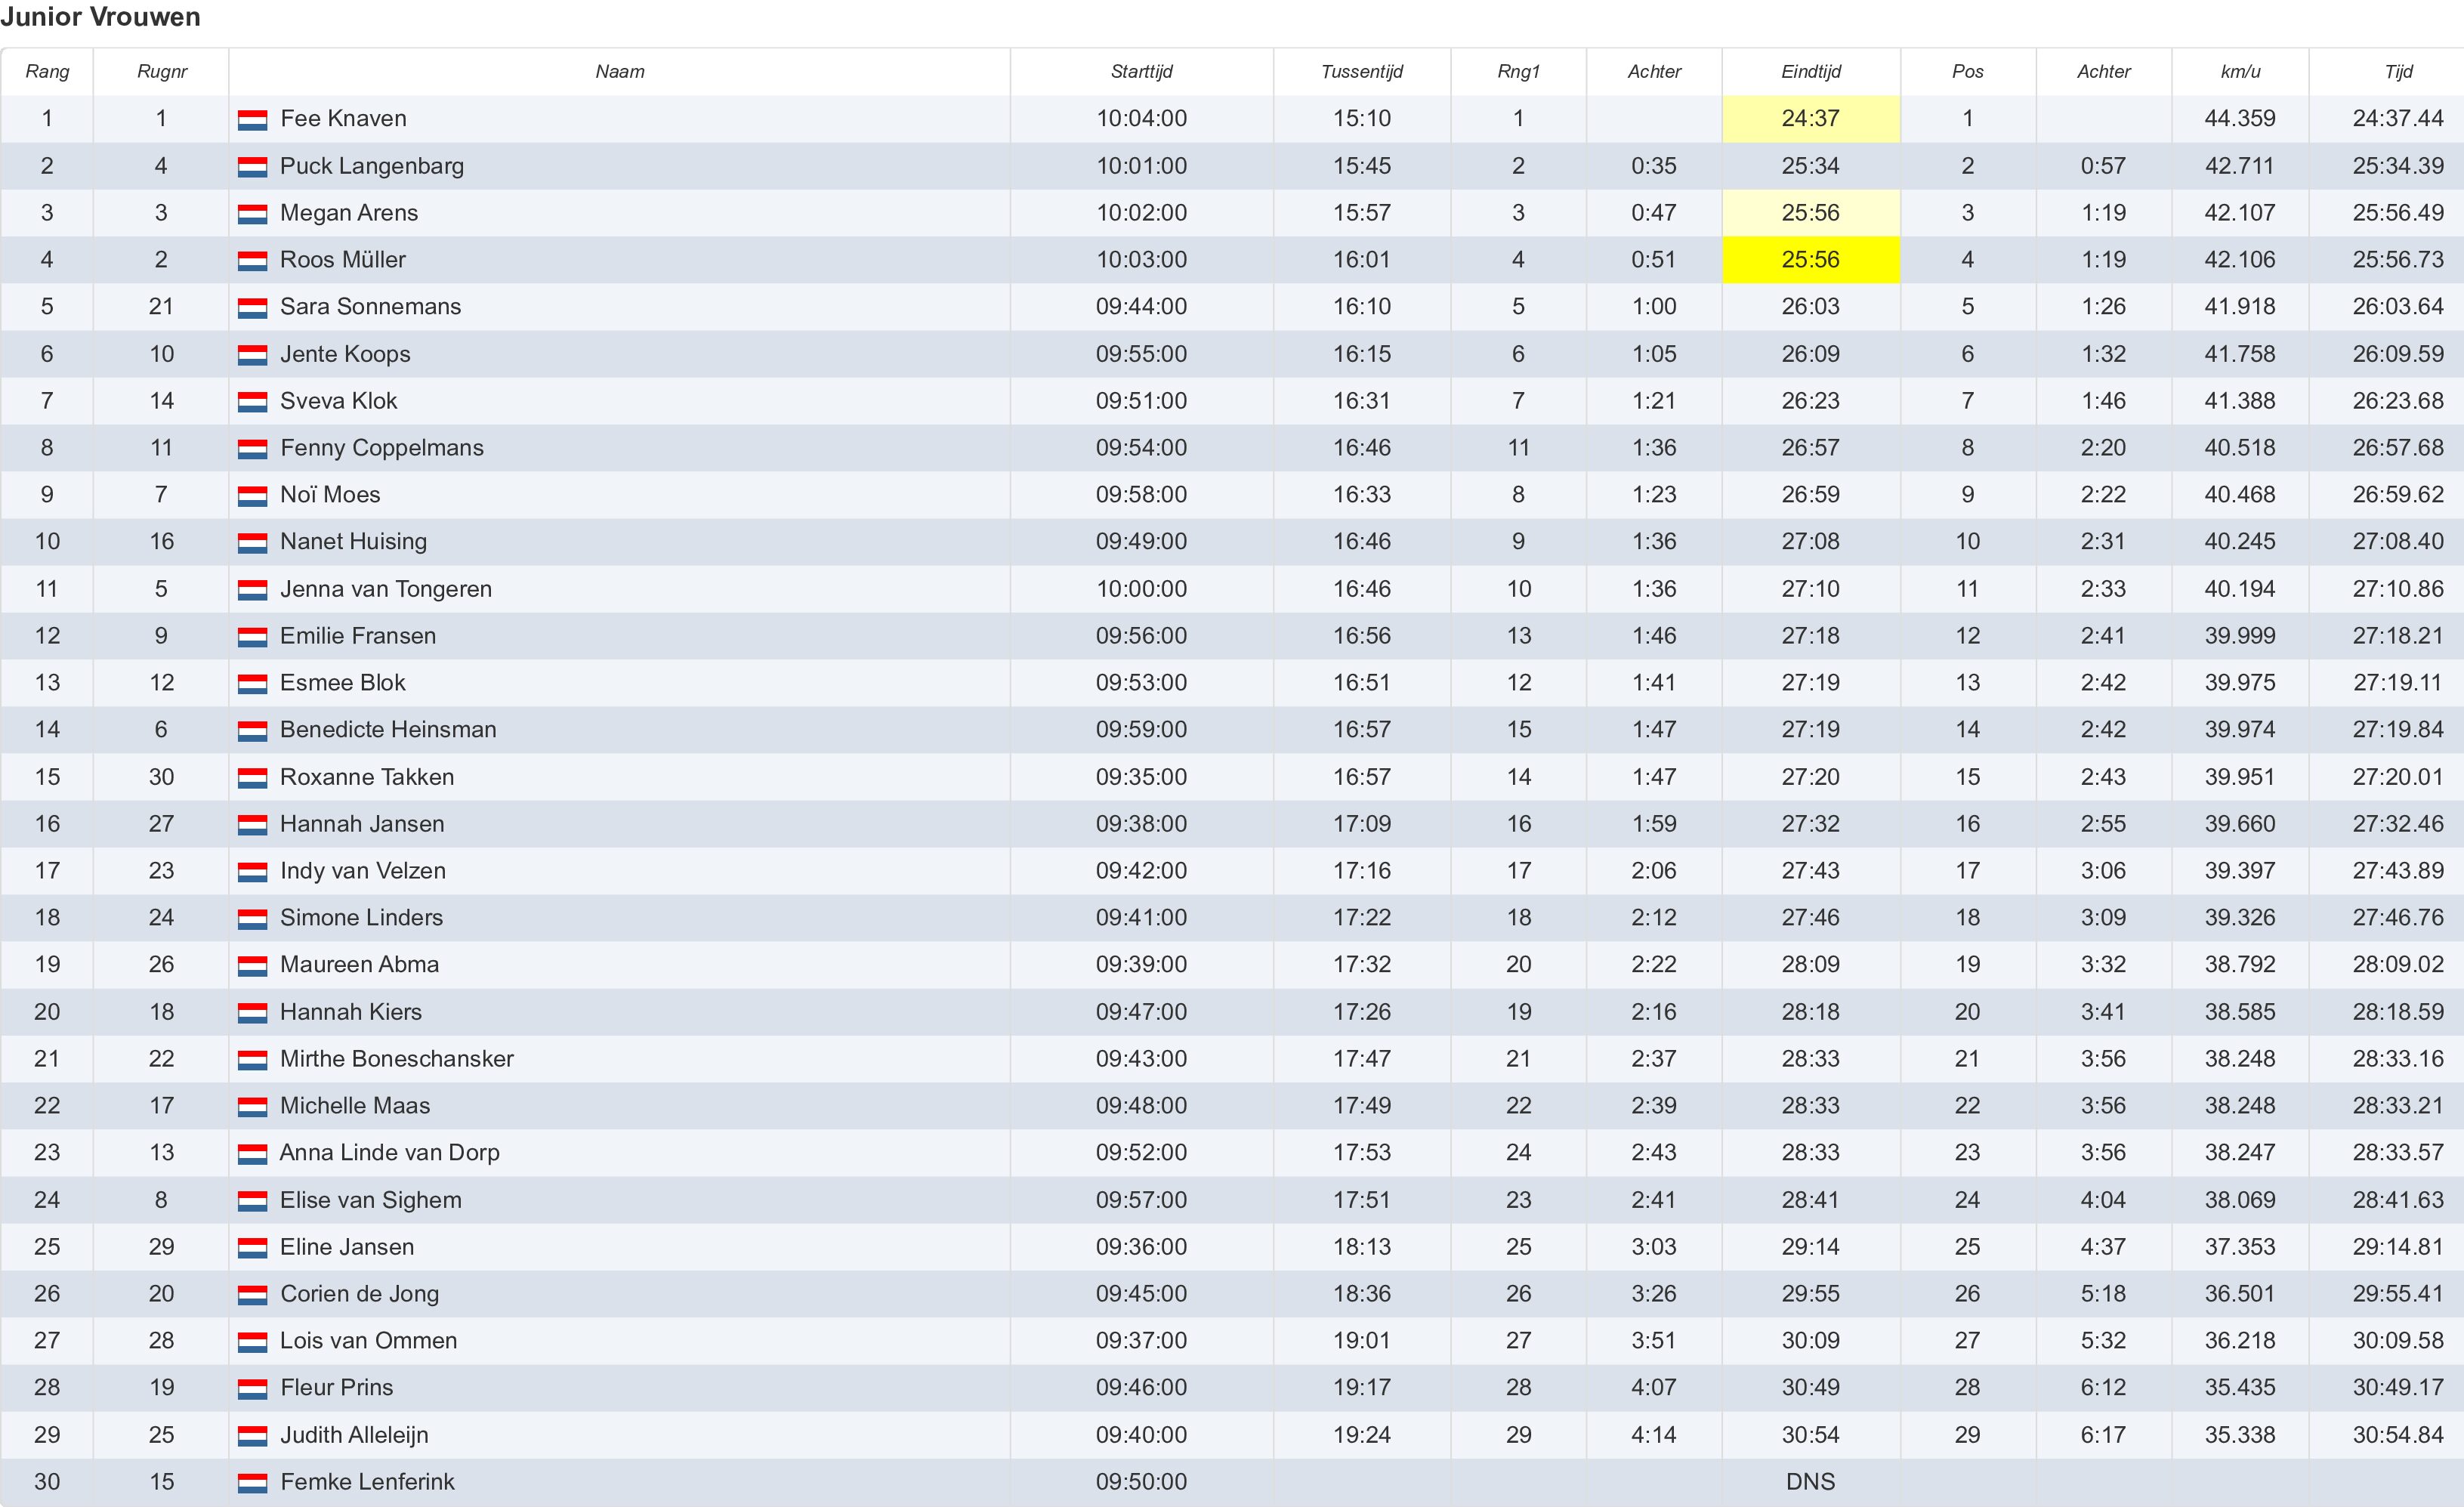Click the Junior Vrouwen heading

tap(100, 17)
